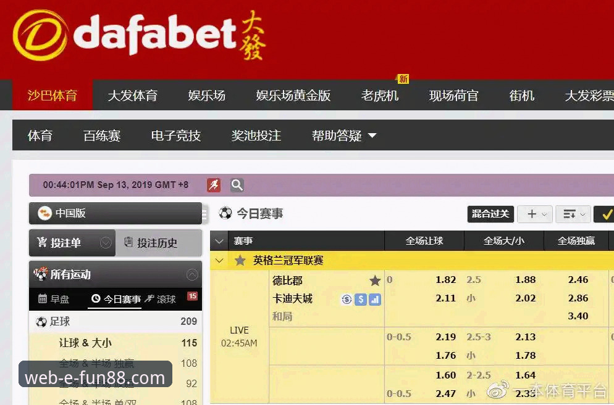Click 全场独赢 odds 2.86
This screenshot has height=405, width=614.
(578, 298)
